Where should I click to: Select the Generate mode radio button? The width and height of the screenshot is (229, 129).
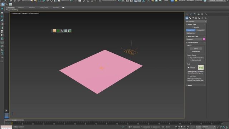189,68
